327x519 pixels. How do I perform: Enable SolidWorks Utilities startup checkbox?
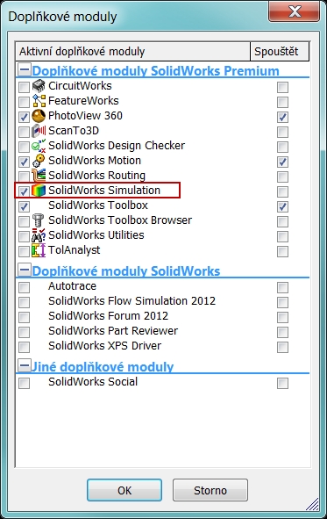(x=282, y=236)
